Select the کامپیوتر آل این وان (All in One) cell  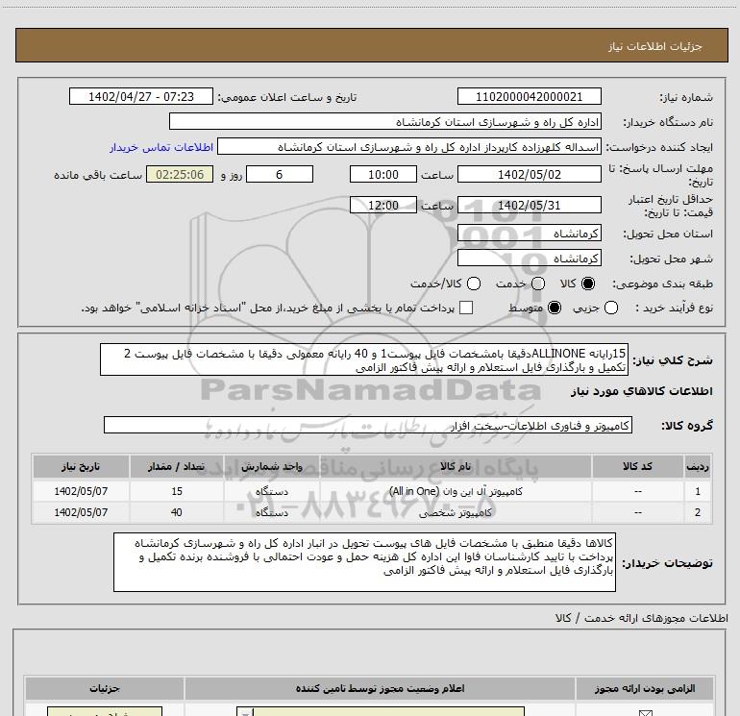(x=456, y=491)
